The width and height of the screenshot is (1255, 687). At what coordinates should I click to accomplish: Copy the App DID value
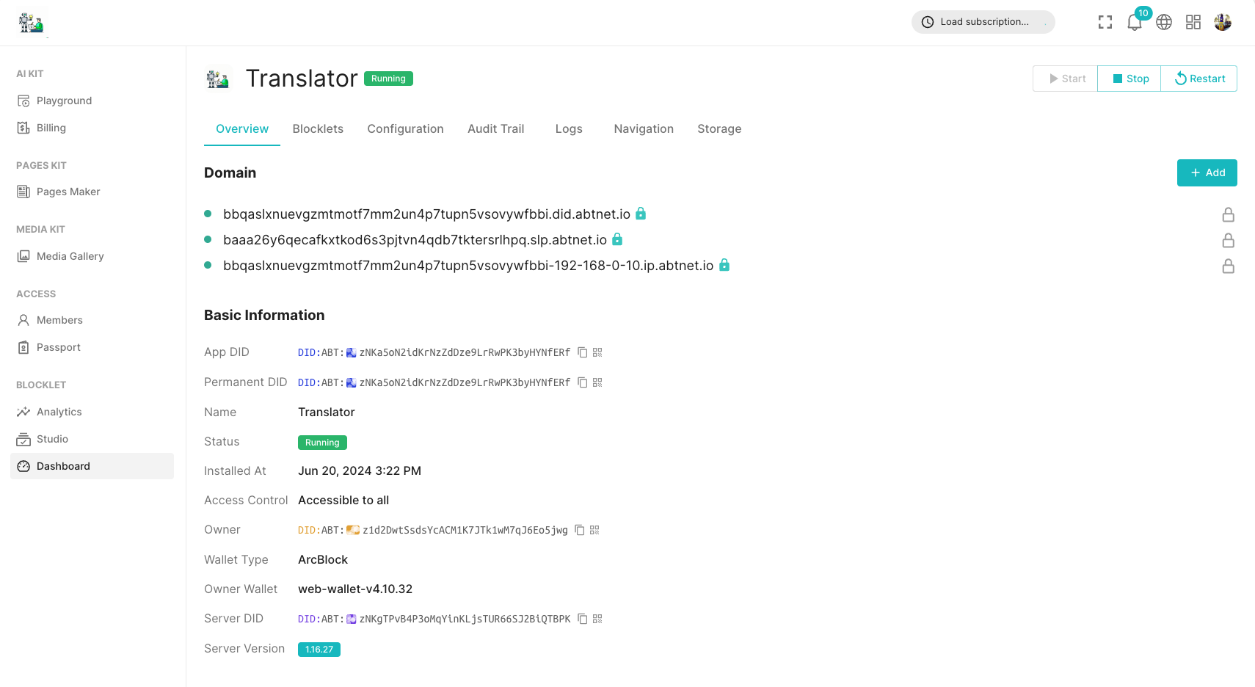pyautogui.click(x=582, y=352)
